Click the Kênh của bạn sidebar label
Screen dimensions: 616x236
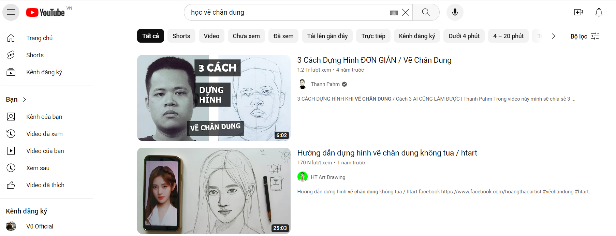coord(44,117)
